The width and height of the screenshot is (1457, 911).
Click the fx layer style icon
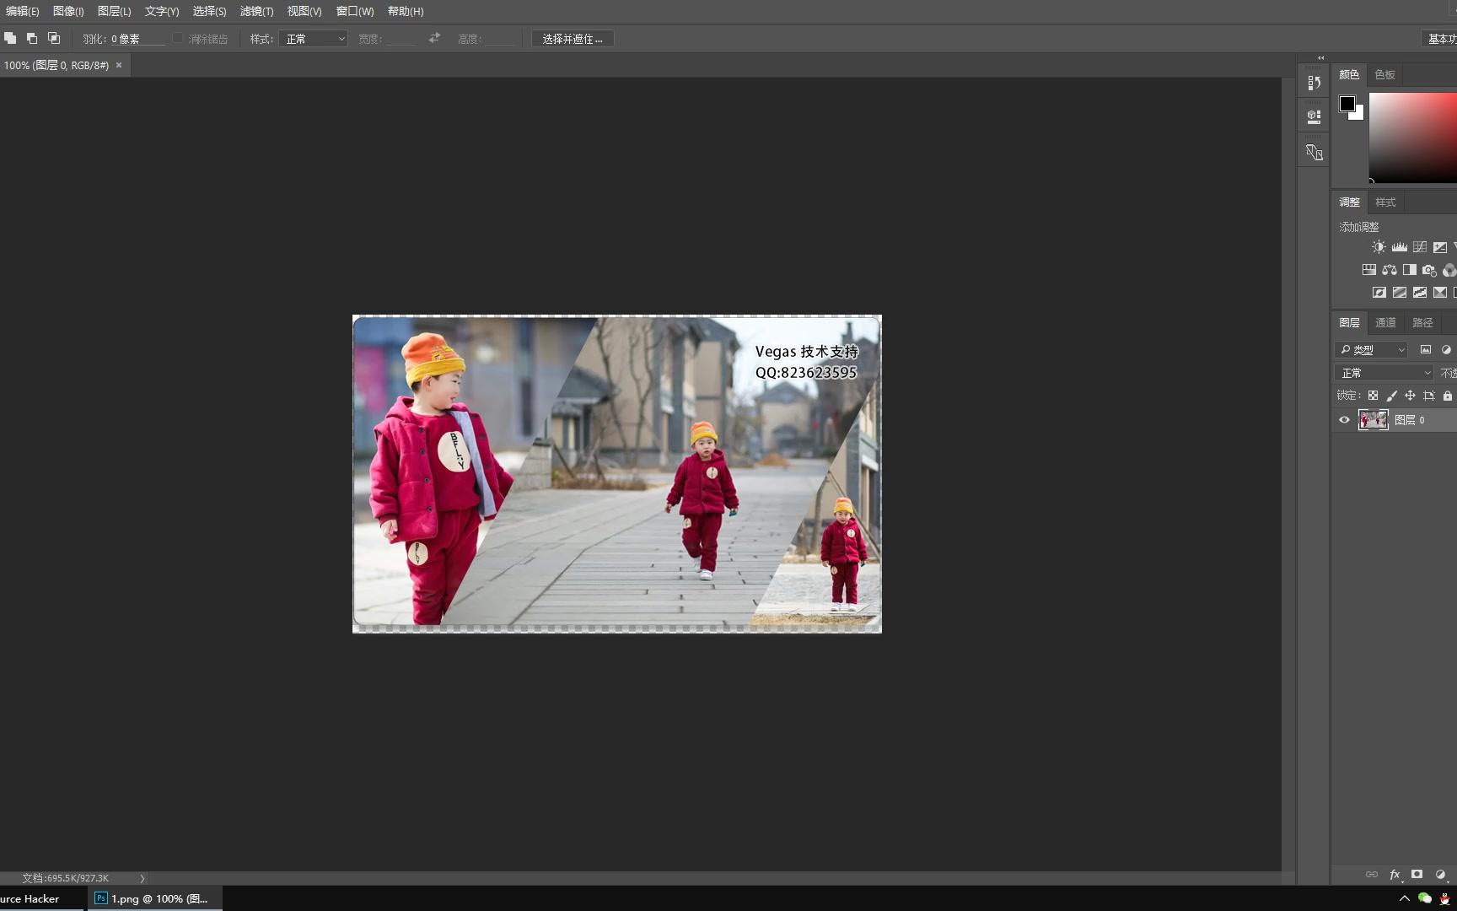(x=1395, y=875)
